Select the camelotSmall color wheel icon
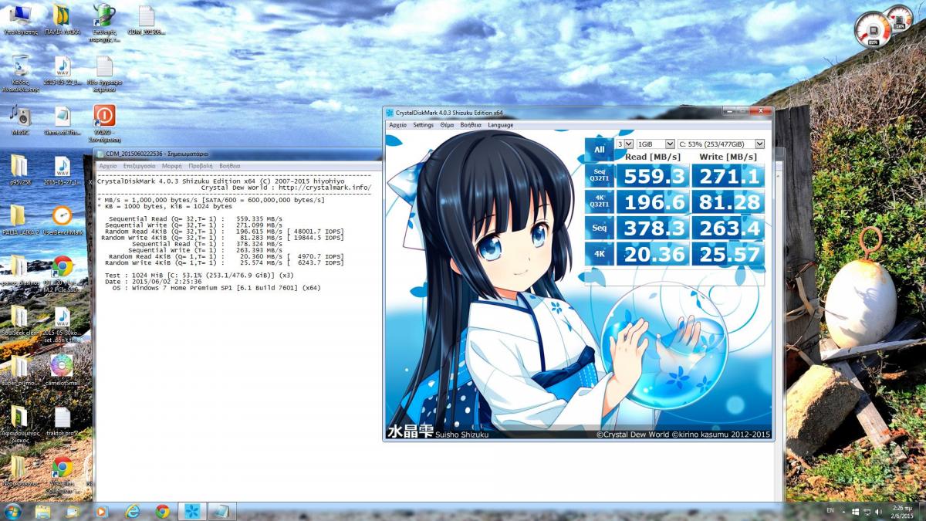Image resolution: width=926 pixels, height=521 pixels. point(63,371)
